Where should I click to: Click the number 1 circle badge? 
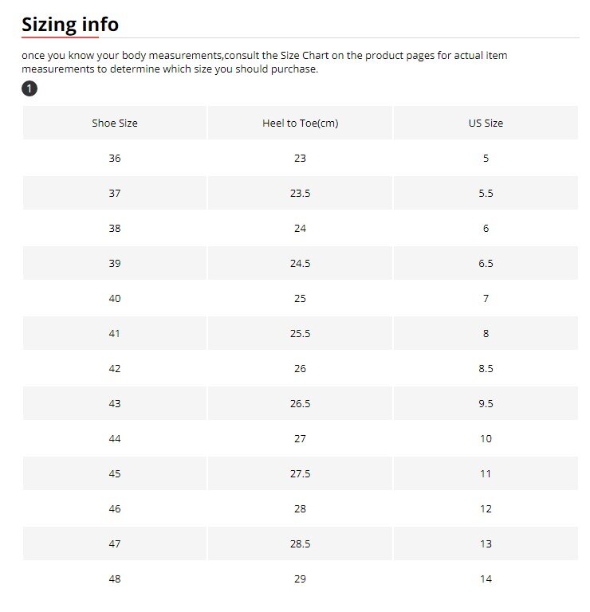[29, 88]
